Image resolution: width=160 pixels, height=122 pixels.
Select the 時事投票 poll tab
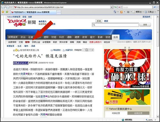116,113
